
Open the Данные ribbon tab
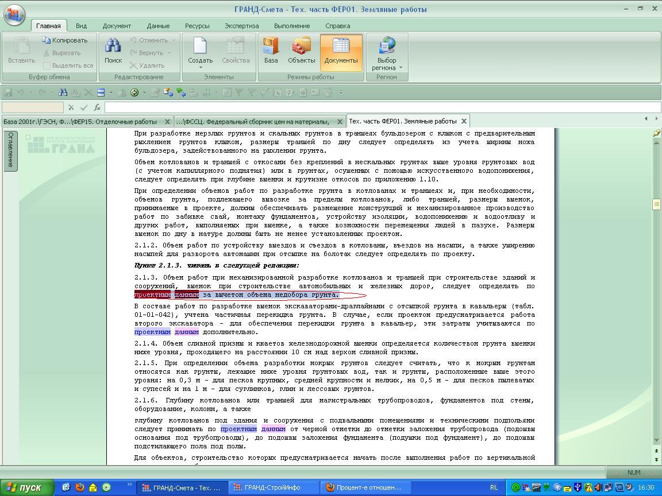(x=158, y=26)
